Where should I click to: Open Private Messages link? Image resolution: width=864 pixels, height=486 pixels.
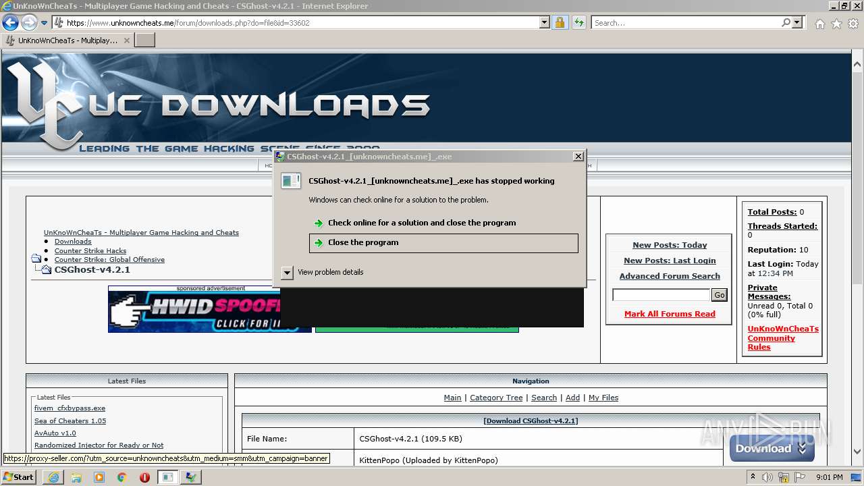(769, 292)
